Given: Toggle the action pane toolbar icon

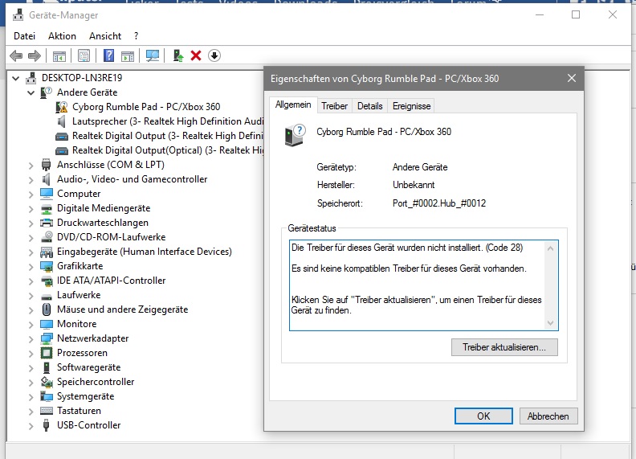Looking at the screenshot, I should pos(128,55).
